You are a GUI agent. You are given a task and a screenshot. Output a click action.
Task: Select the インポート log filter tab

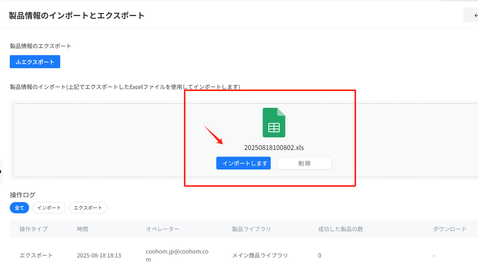pyautogui.click(x=49, y=208)
